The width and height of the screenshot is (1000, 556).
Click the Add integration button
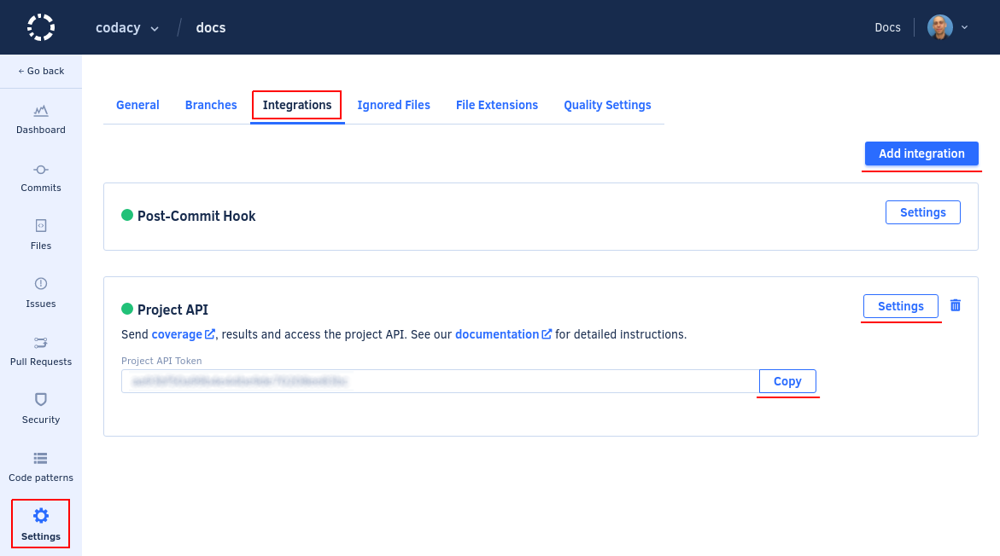921,153
